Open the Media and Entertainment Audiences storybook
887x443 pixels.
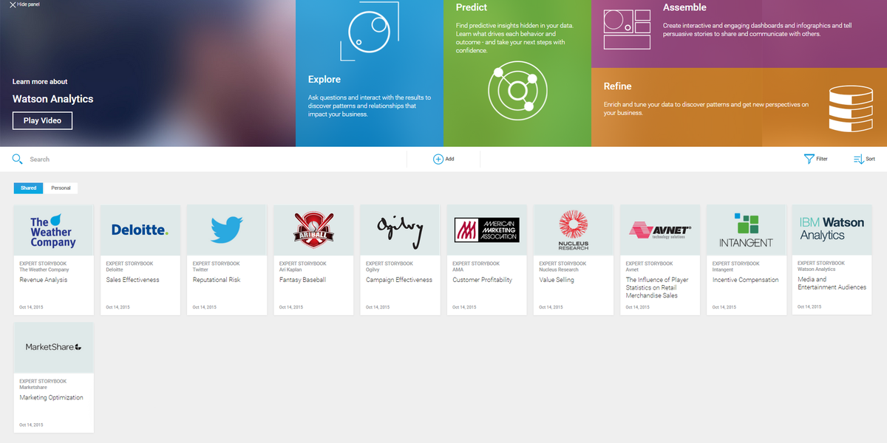point(832,284)
